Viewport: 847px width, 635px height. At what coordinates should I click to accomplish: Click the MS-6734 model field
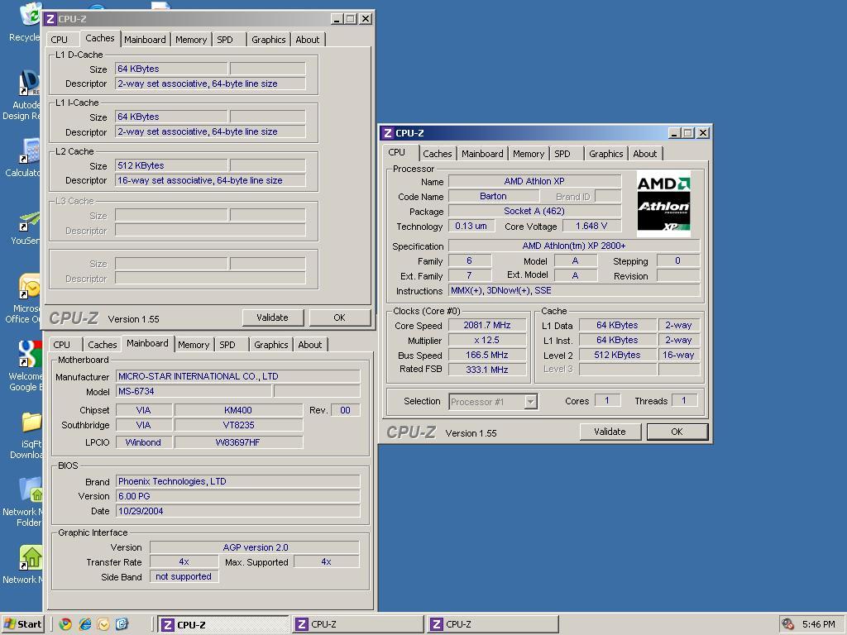coord(194,391)
